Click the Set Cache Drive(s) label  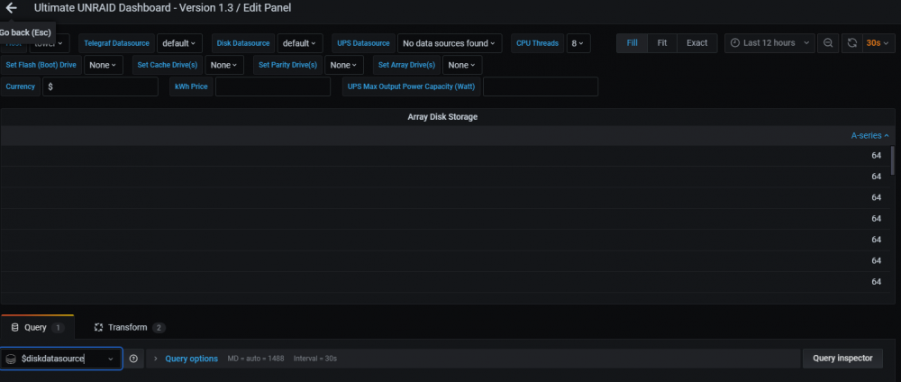pos(168,65)
